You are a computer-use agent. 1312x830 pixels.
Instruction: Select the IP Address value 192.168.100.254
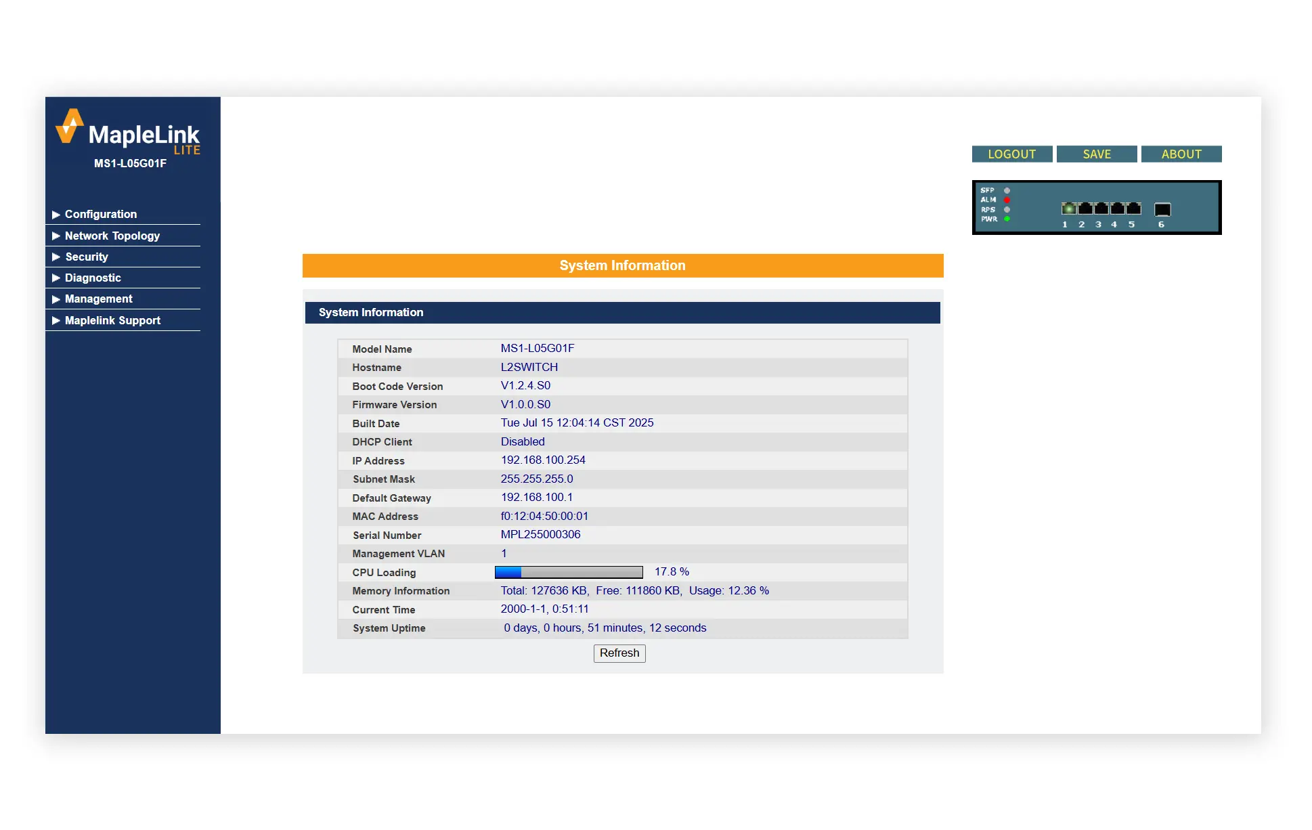coord(542,460)
